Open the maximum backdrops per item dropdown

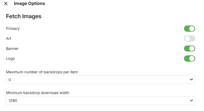coord(100,80)
